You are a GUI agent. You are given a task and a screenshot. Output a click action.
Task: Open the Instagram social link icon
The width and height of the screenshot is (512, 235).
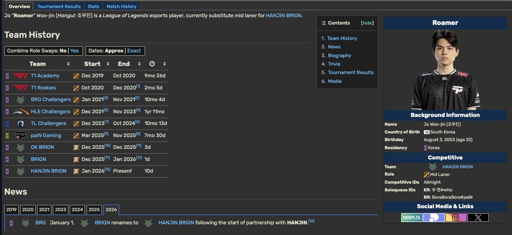(x=456, y=218)
